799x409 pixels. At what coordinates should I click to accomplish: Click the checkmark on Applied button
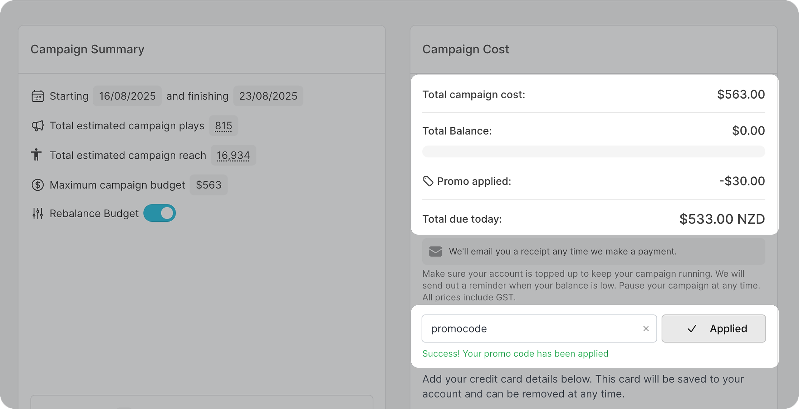(692, 328)
